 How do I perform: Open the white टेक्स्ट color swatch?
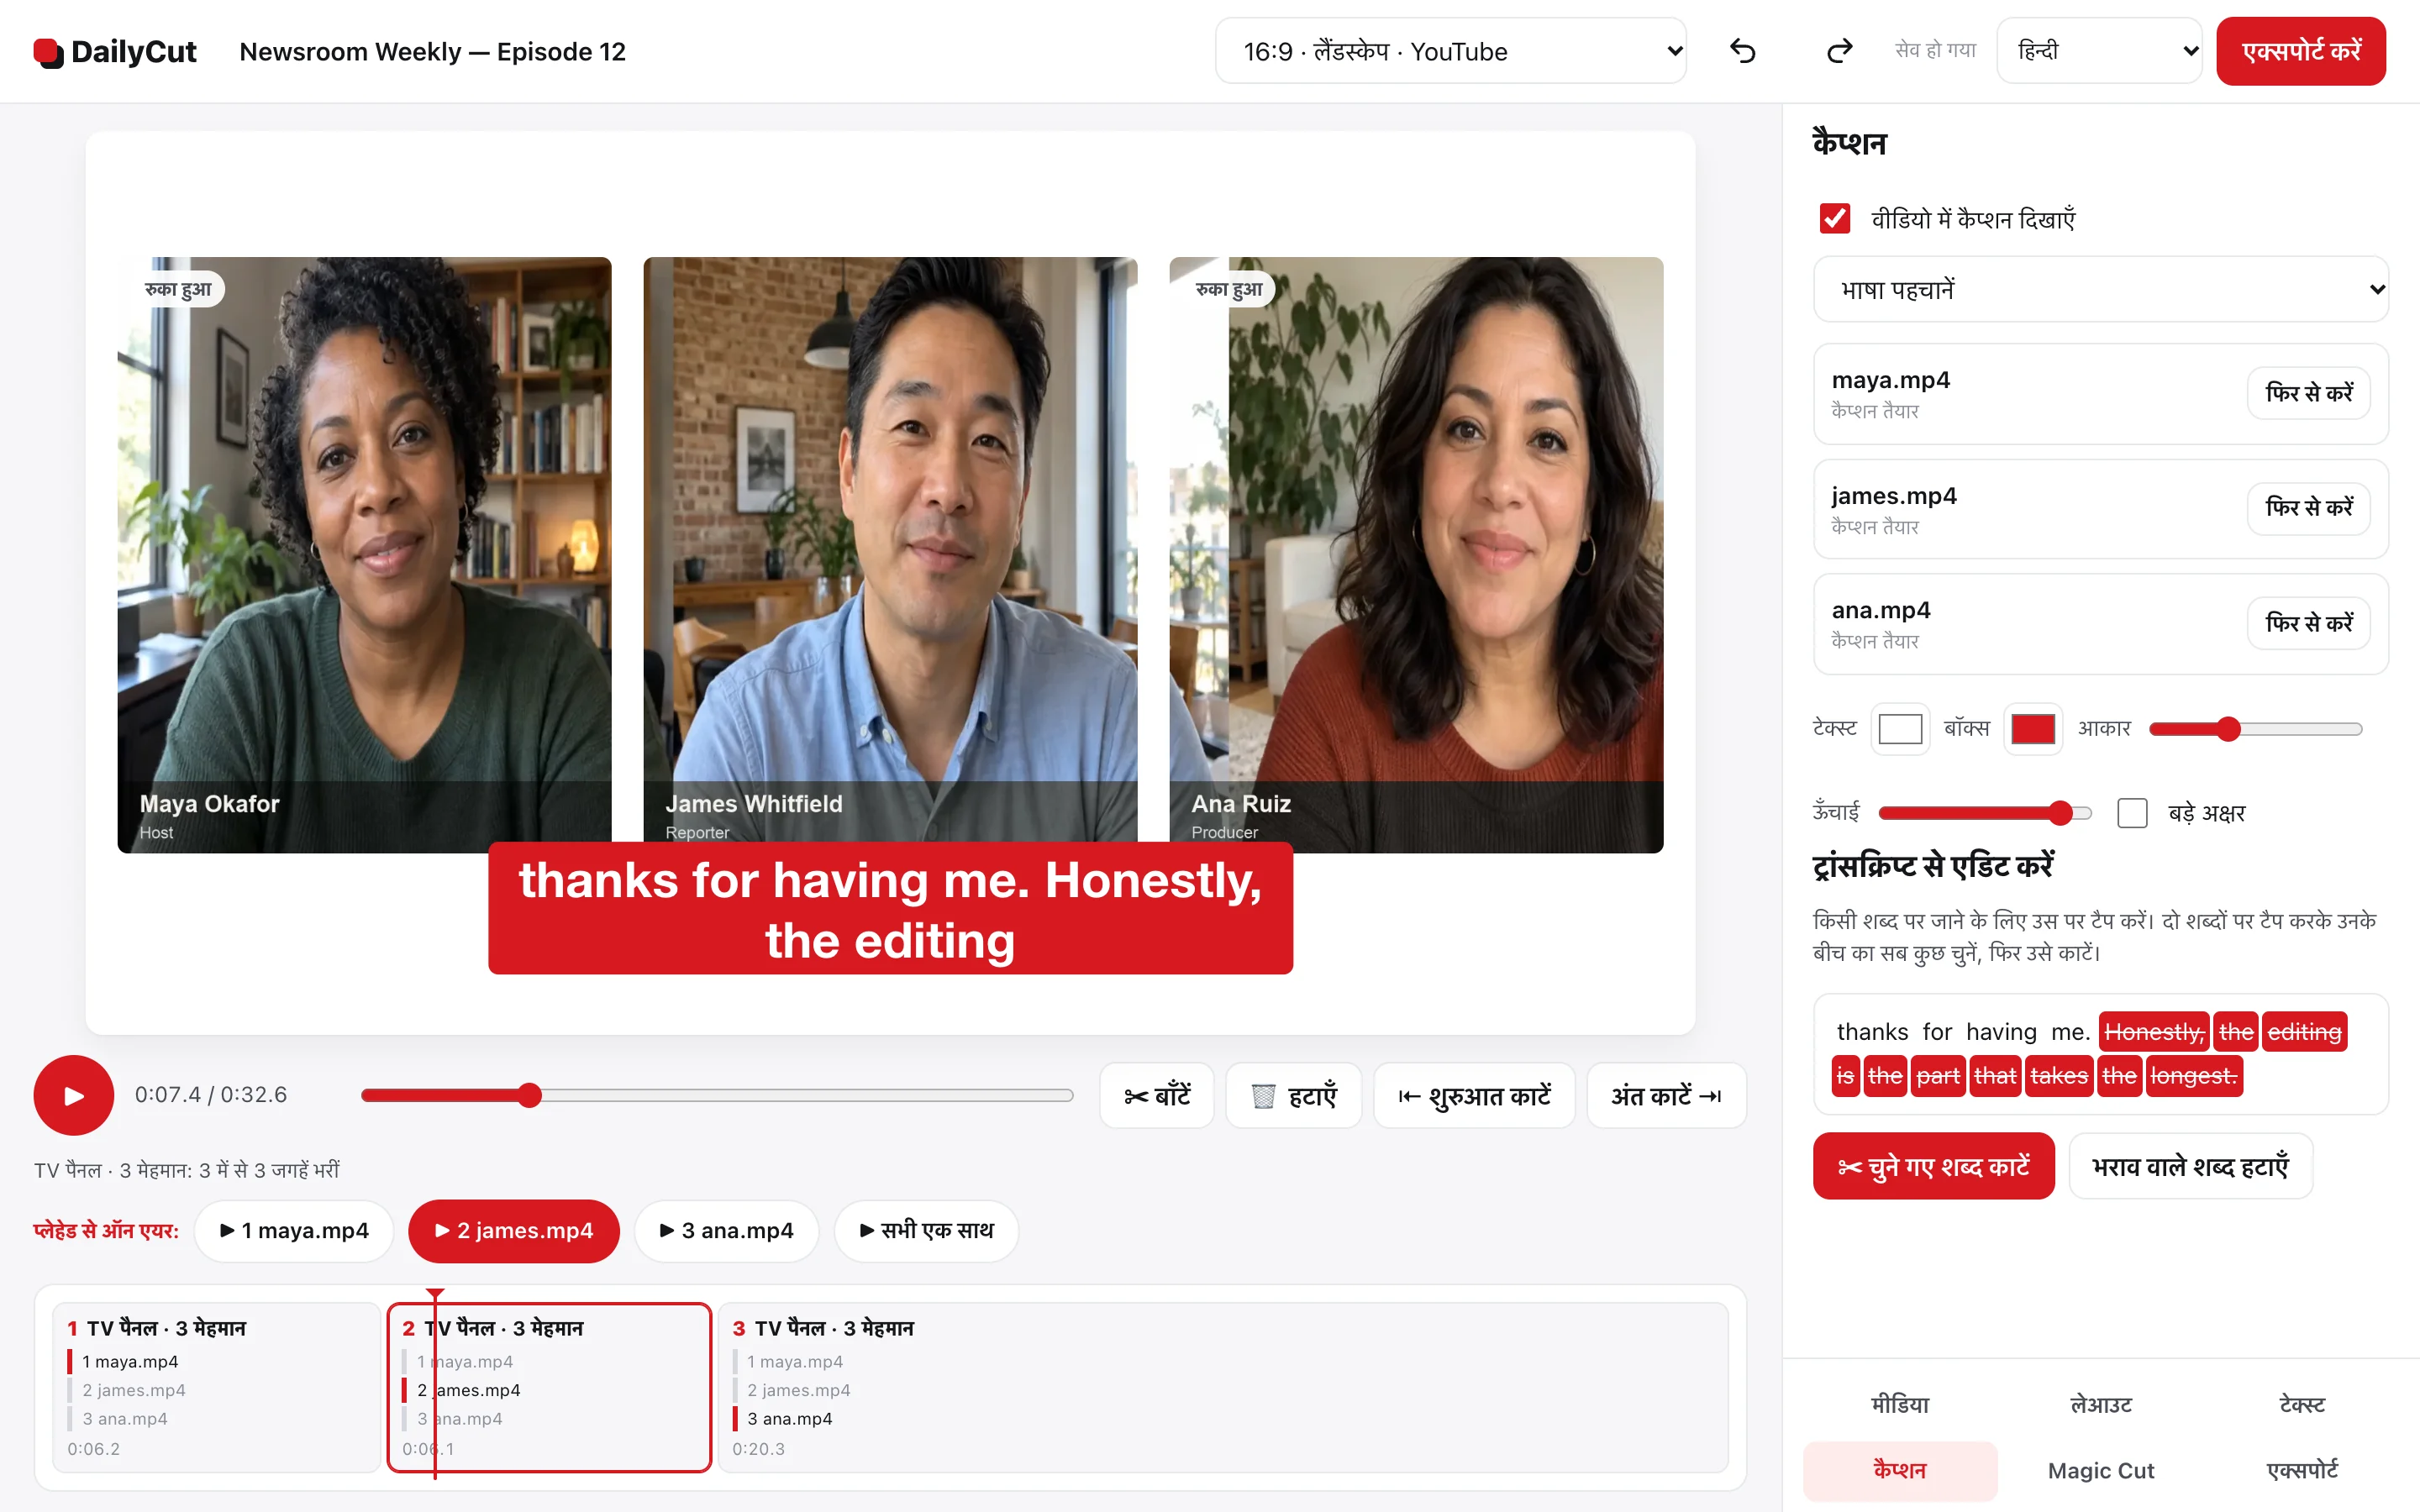coord(1900,729)
